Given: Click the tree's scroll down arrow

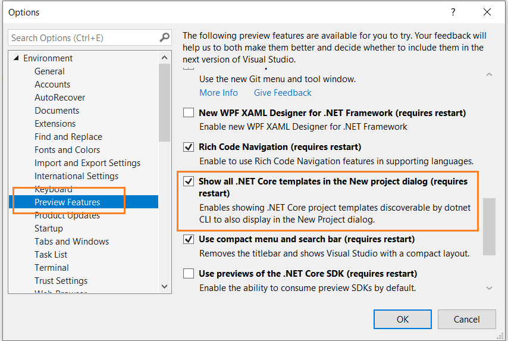Looking at the screenshot, I should point(165,286).
